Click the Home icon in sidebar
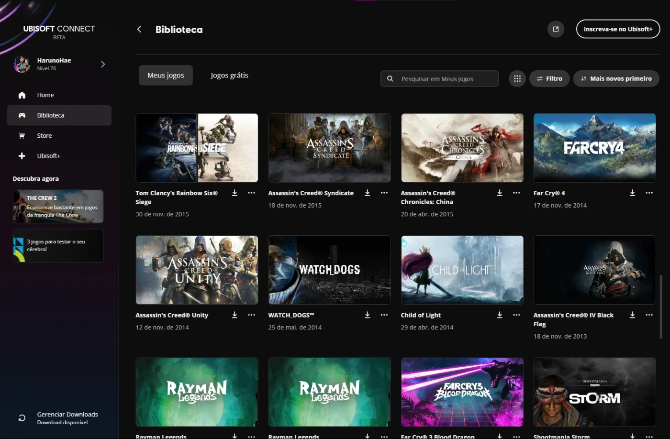Viewport: 670px width, 439px height. pyautogui.click(x=22, y=95)
